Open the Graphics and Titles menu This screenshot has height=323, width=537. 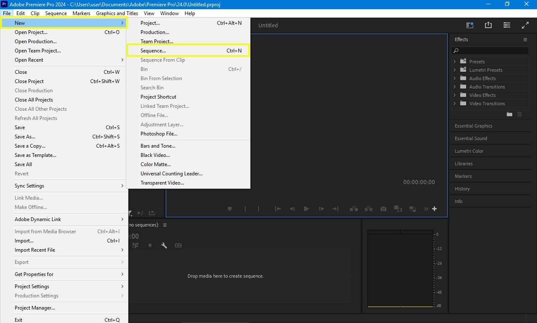coord(117,13)
